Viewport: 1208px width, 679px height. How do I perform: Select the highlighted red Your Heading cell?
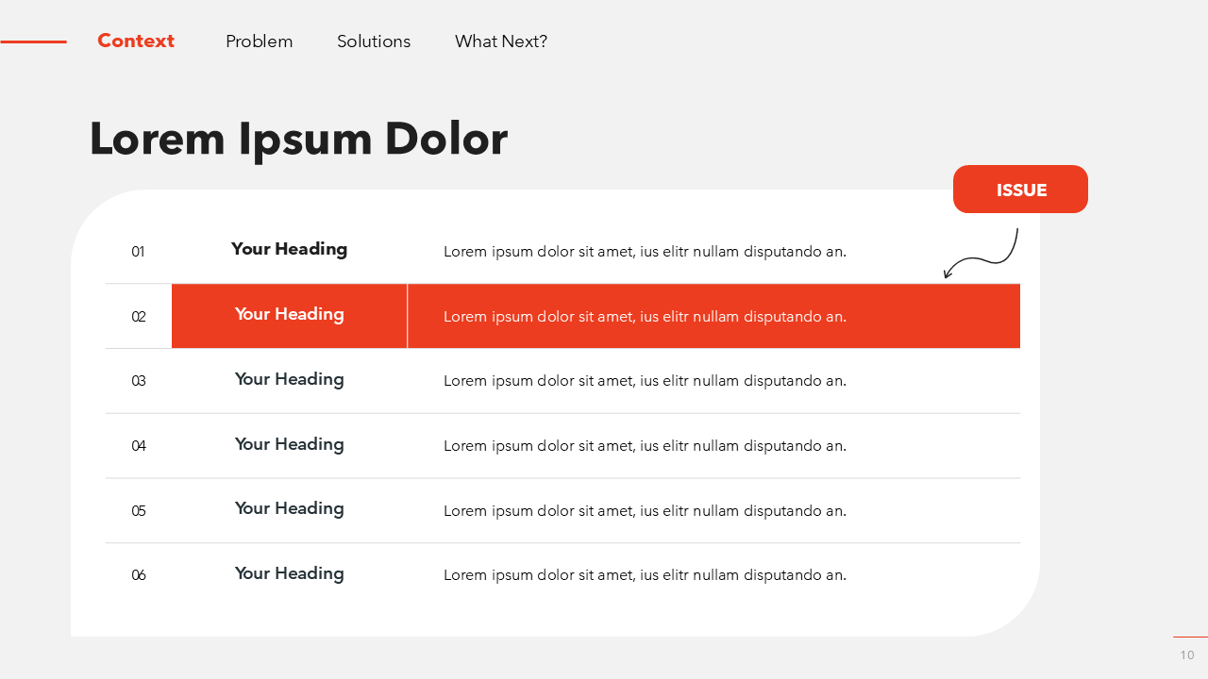[x=289, y=315]
